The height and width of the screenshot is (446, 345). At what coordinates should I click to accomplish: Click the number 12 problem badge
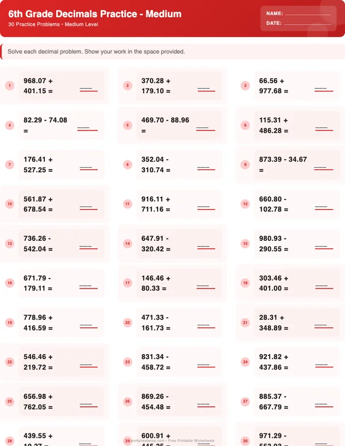pyautogui.click(x=245, y=204)
